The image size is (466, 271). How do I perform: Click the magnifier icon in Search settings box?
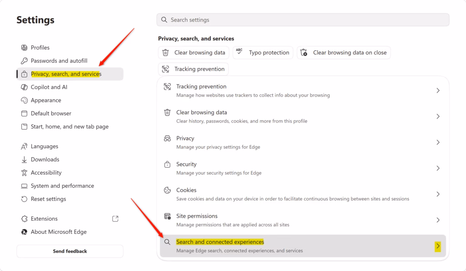[164, 20]
